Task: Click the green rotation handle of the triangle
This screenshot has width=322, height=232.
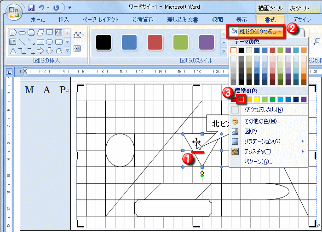Action: (x=202, y=176)
